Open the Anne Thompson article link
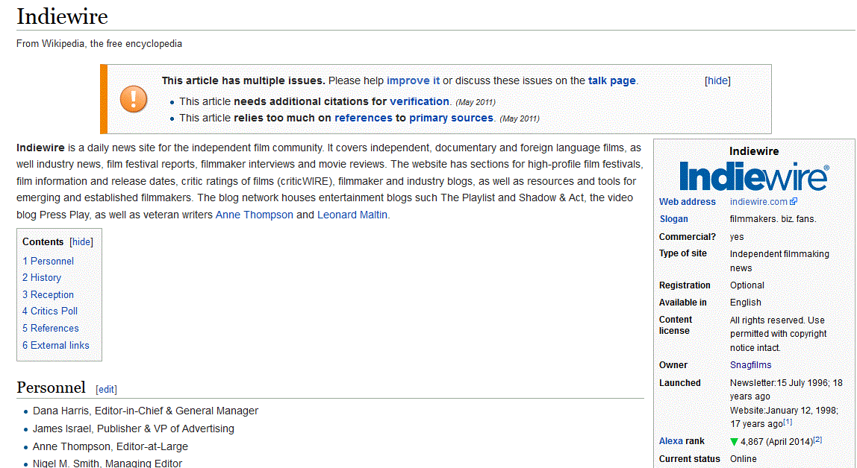Viewport: 857px width, 468px height. pos(254,215)
